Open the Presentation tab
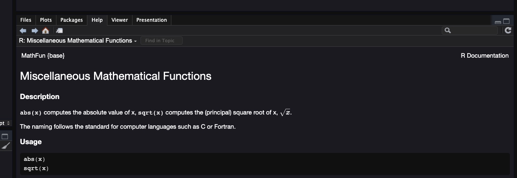This screenshot has height=178, width=517. pos(152,20)
